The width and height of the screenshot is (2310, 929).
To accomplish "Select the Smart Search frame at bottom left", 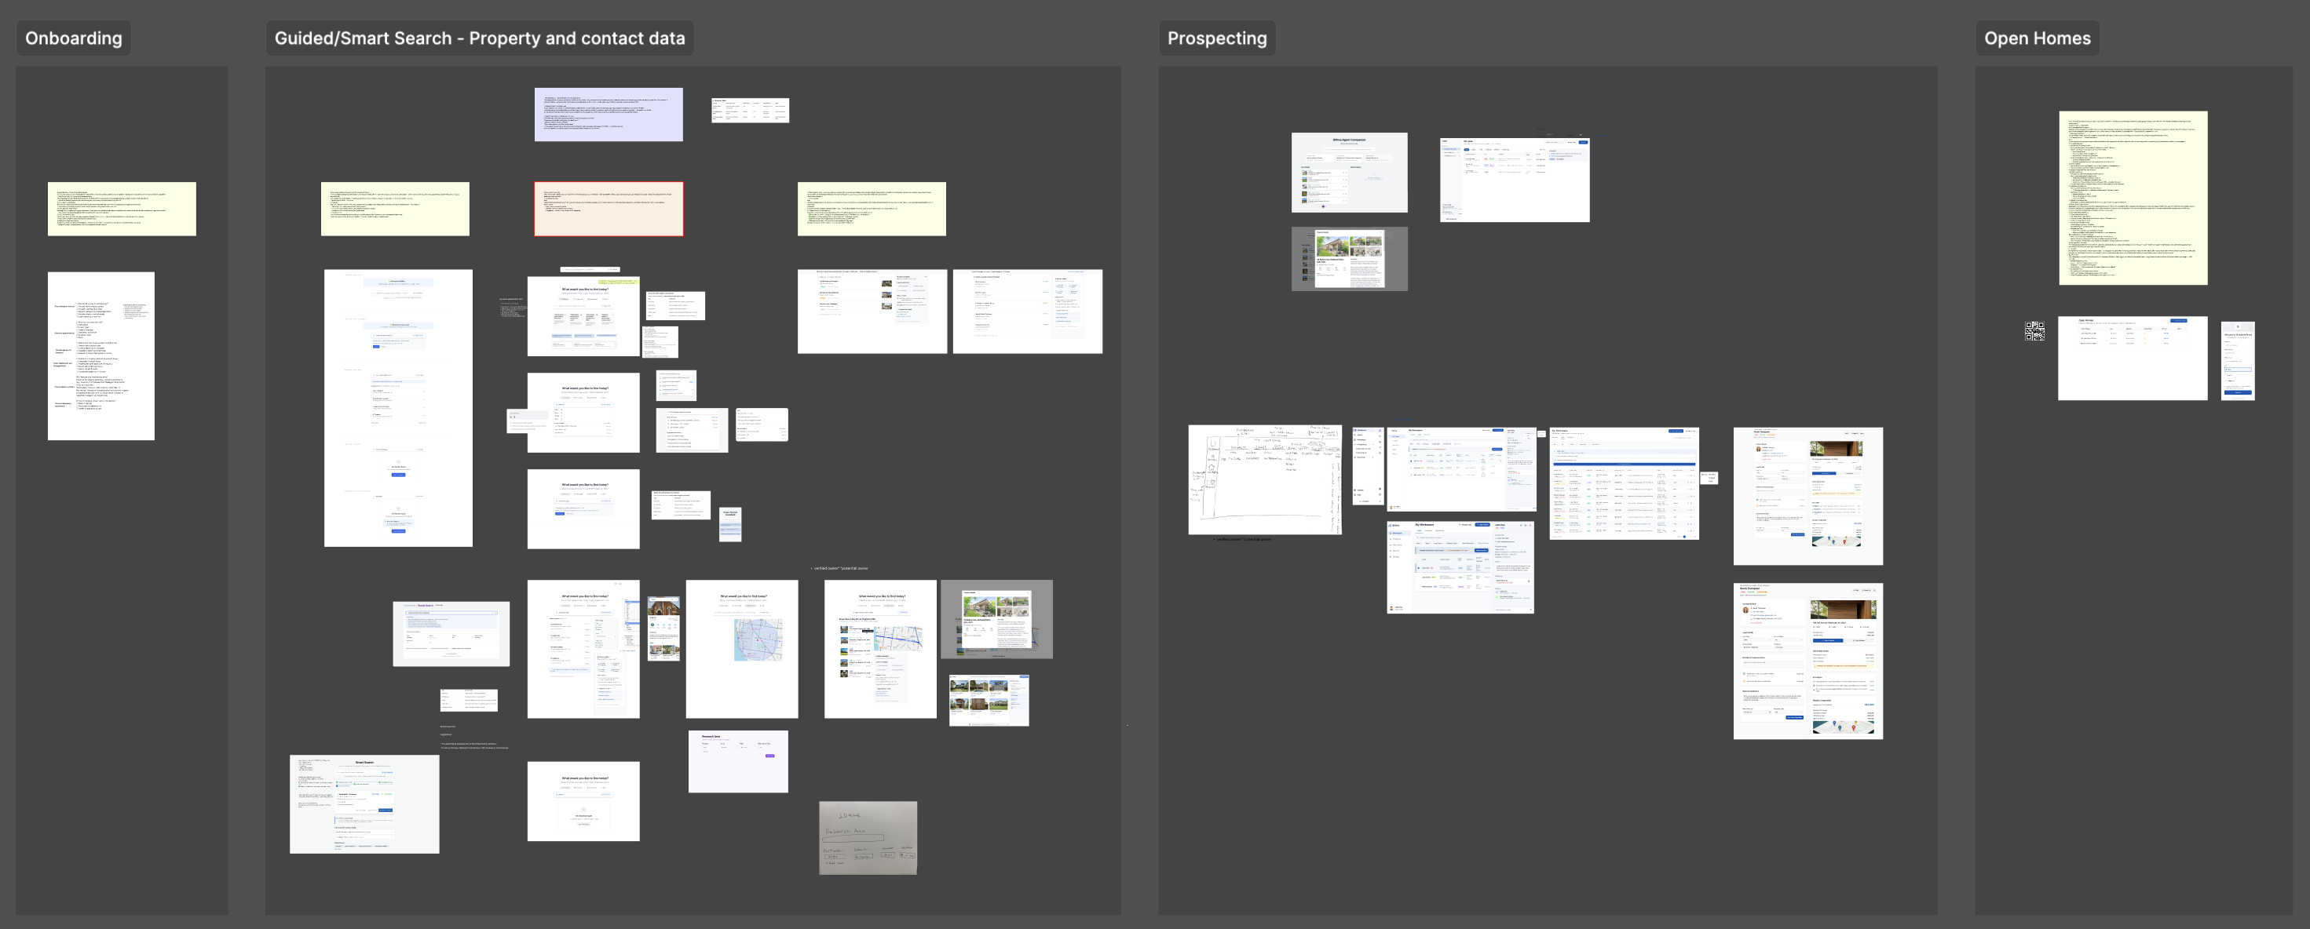I will coord(364,803).
